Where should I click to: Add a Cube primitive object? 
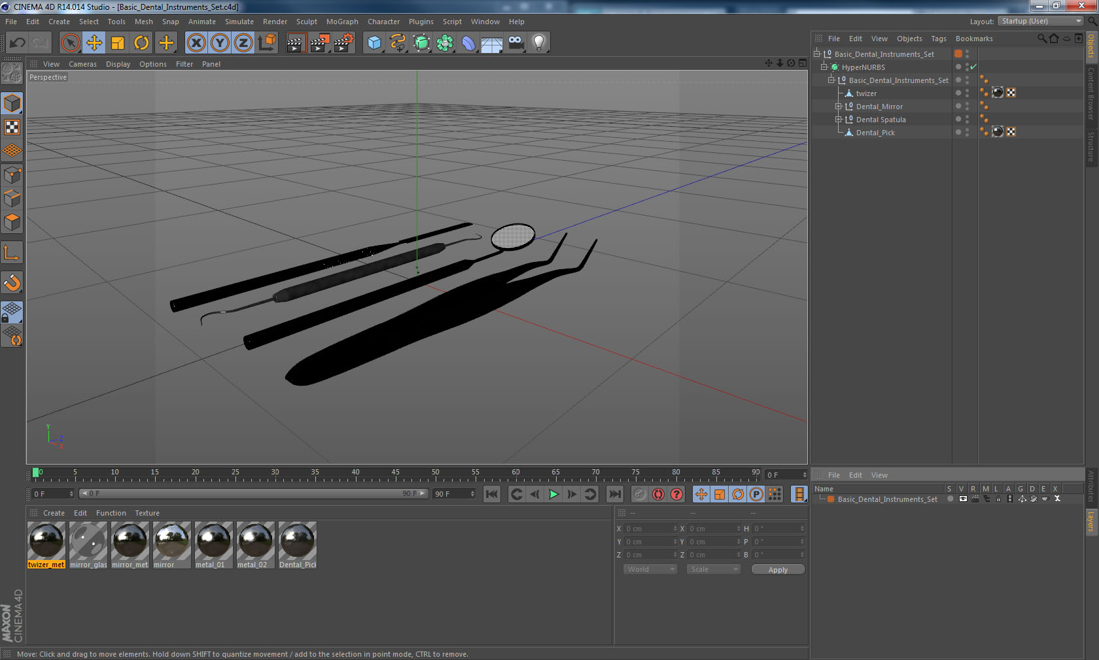[374, 43]
